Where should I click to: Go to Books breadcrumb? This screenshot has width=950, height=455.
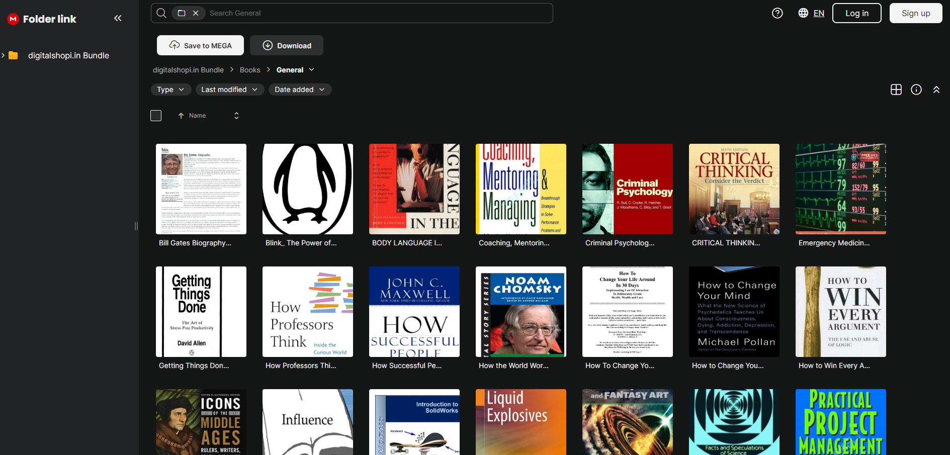[x=250, y=70]
